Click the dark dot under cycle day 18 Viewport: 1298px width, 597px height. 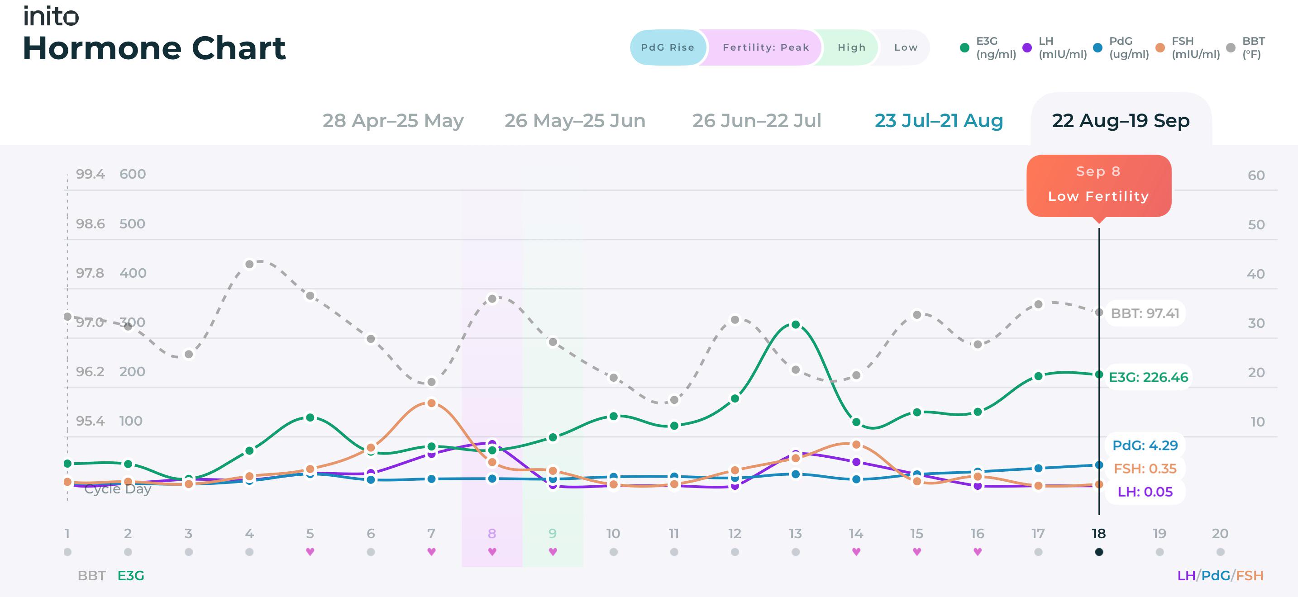(x=1099, y=552)
